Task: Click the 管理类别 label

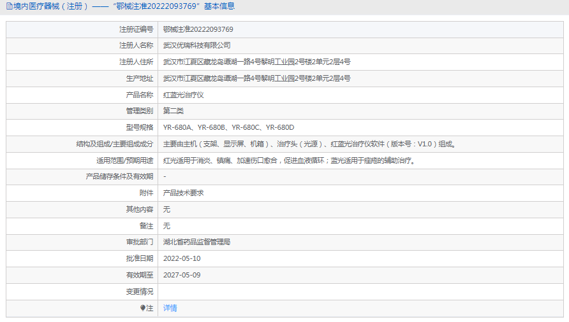Action: click(139, 111)
